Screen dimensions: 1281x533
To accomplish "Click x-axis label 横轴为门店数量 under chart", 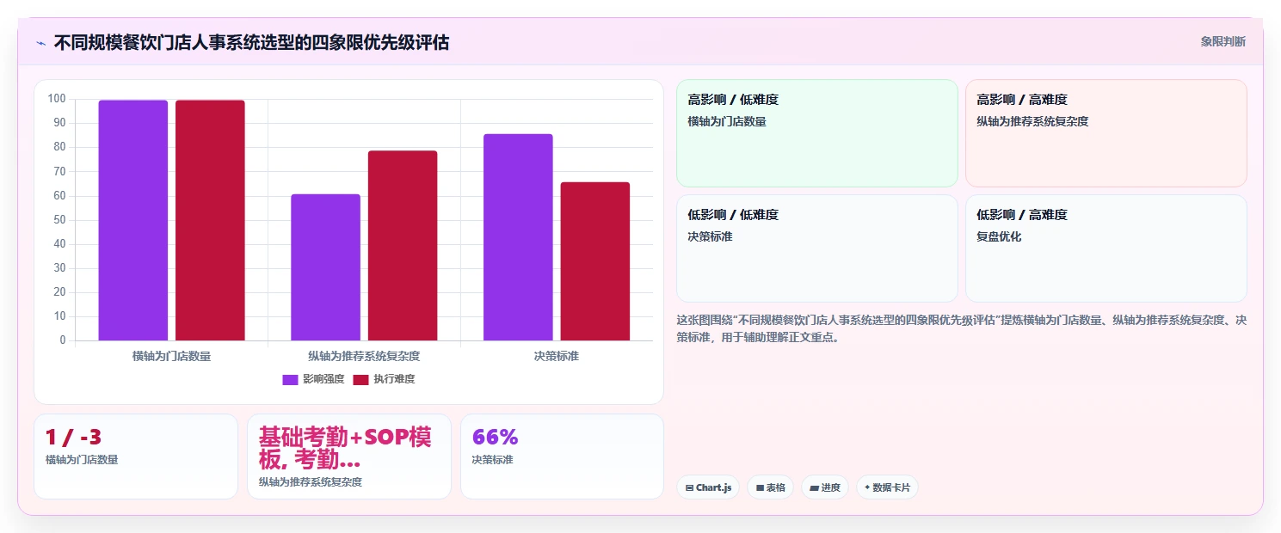I will (x=171, y=356).
